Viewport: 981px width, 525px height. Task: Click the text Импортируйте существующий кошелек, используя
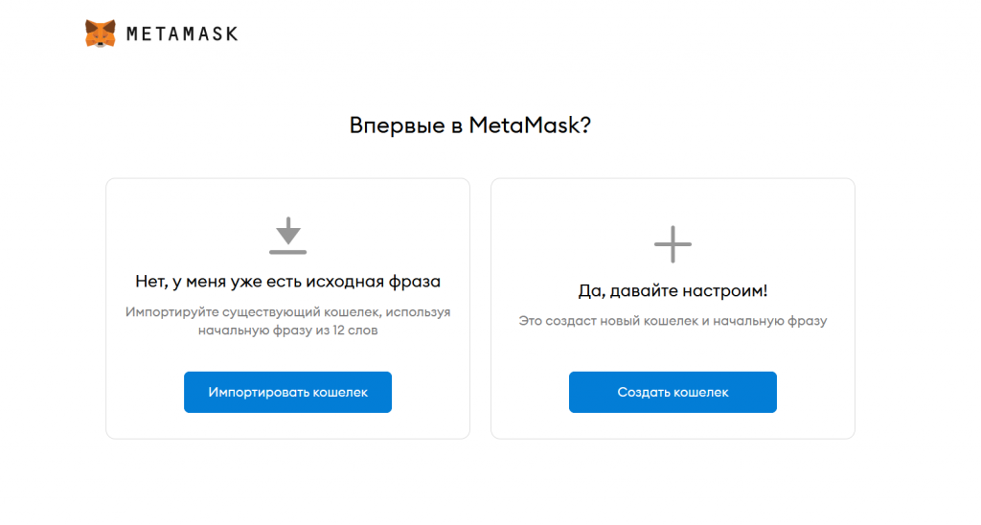(287, 312)
